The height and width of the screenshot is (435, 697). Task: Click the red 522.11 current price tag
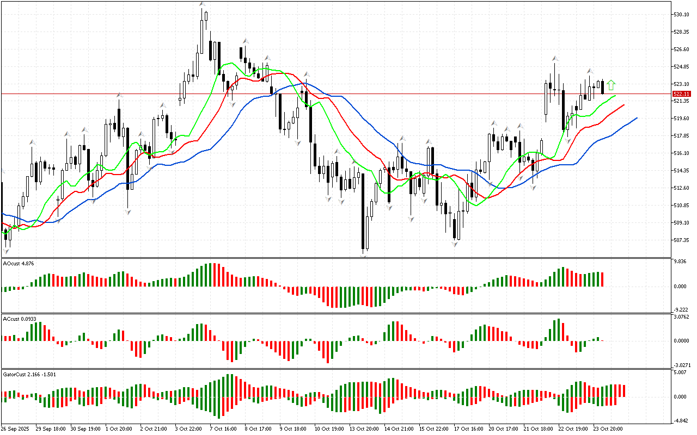click(x=681, y=94)
